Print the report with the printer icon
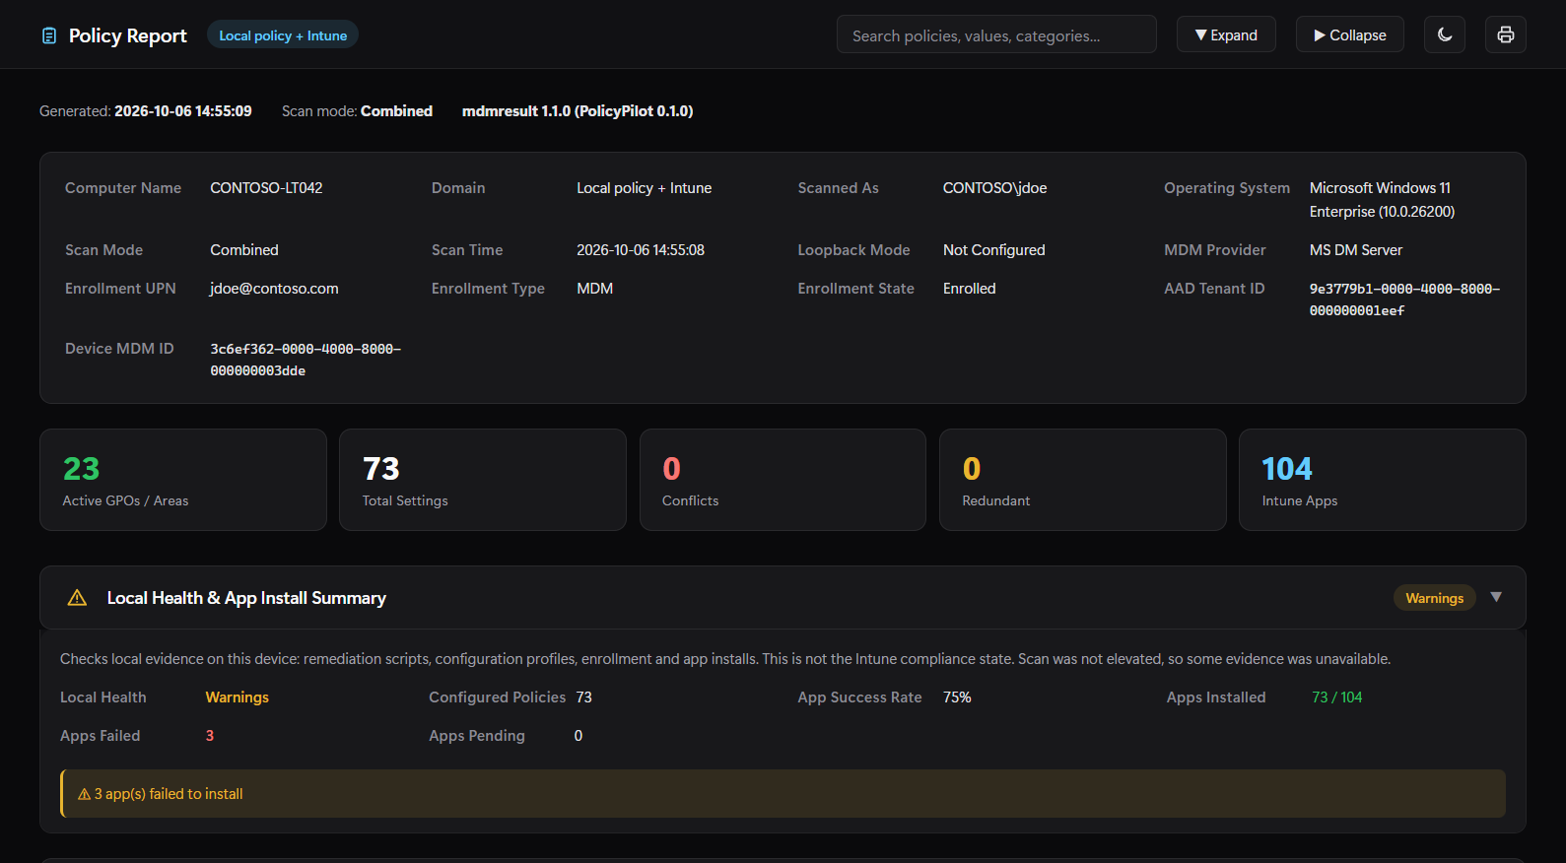1566x863 pixels. pyautogui.click(x=1506, y=34)
